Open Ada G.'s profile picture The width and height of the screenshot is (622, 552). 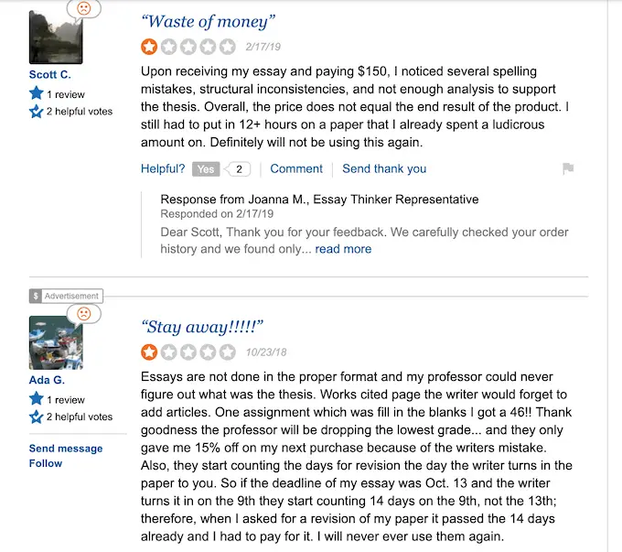pos(56,343)
